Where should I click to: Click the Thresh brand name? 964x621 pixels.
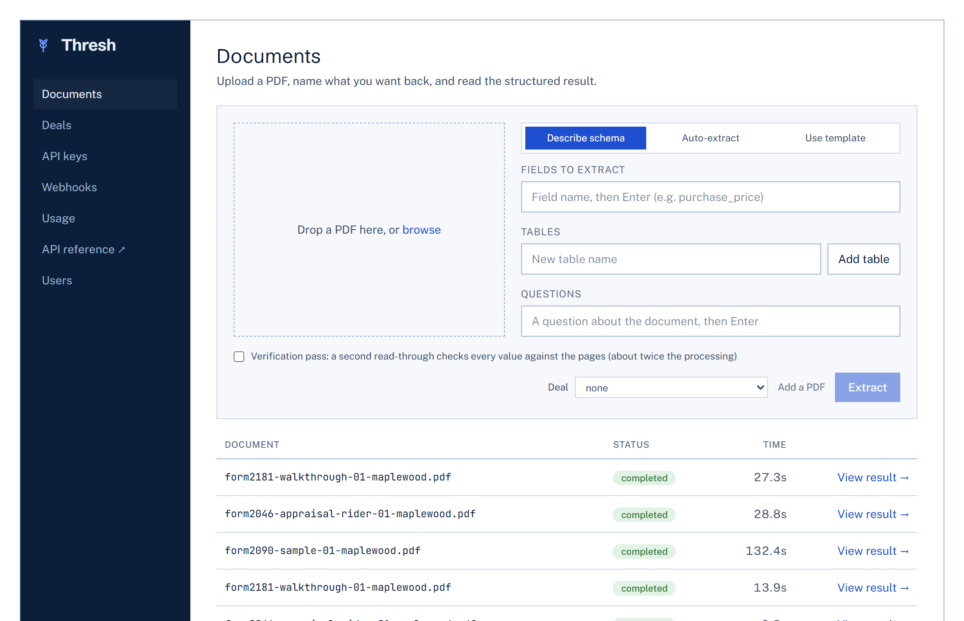click(x=89, y=45)
